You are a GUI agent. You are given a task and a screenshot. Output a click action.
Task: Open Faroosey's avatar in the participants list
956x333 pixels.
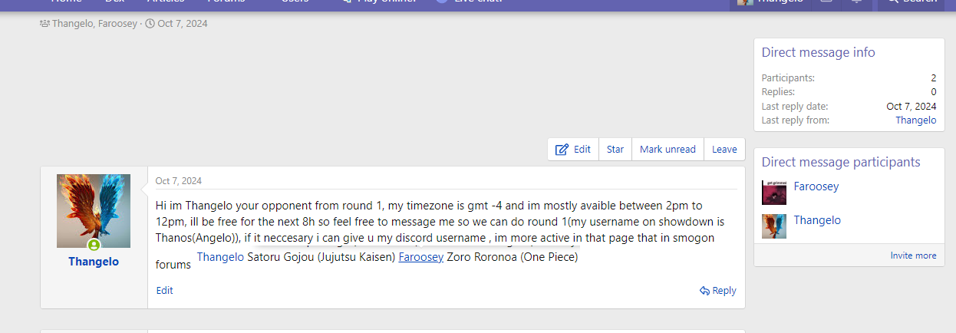(773, 193)
